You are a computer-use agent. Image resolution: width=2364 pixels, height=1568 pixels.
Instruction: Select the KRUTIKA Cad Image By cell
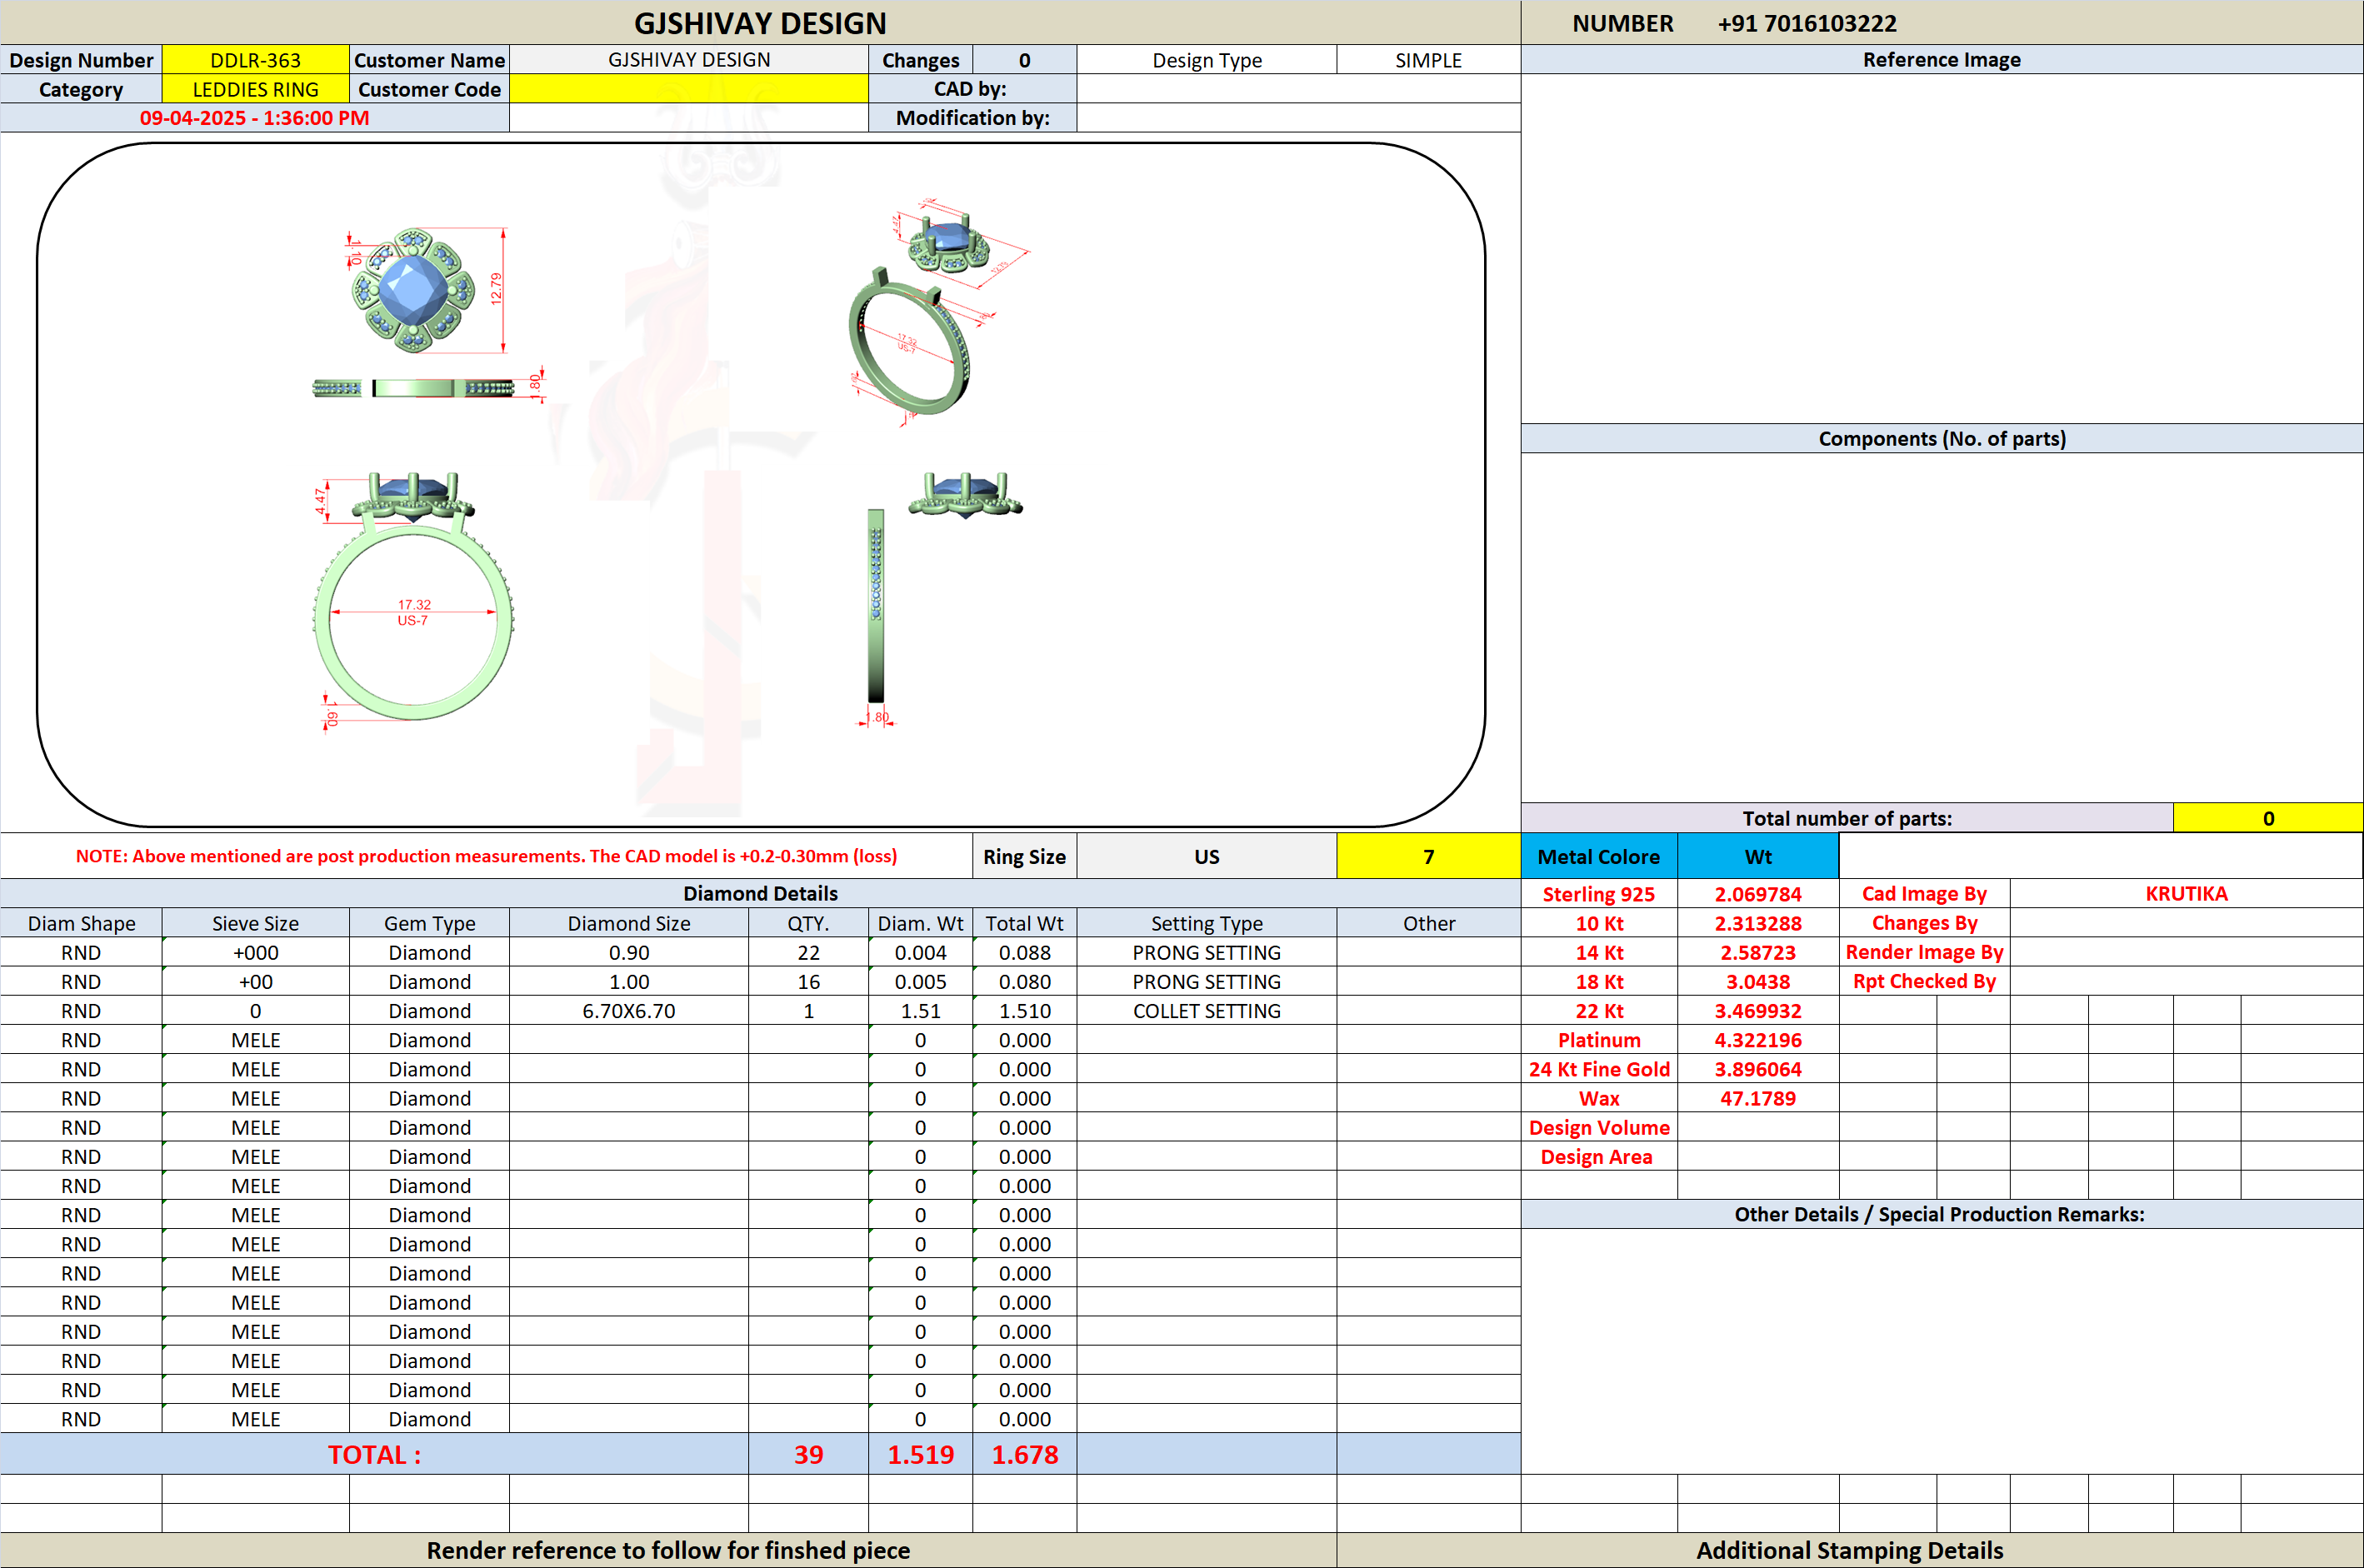(x=2186, y=894)
